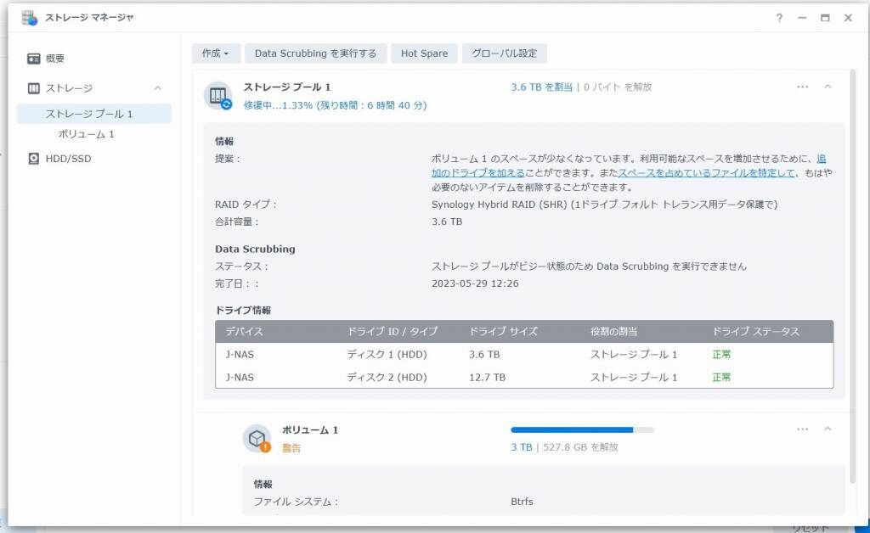Click the デバイス column header
This screenshot has width=870, height=533.
(x=244, y=331)
